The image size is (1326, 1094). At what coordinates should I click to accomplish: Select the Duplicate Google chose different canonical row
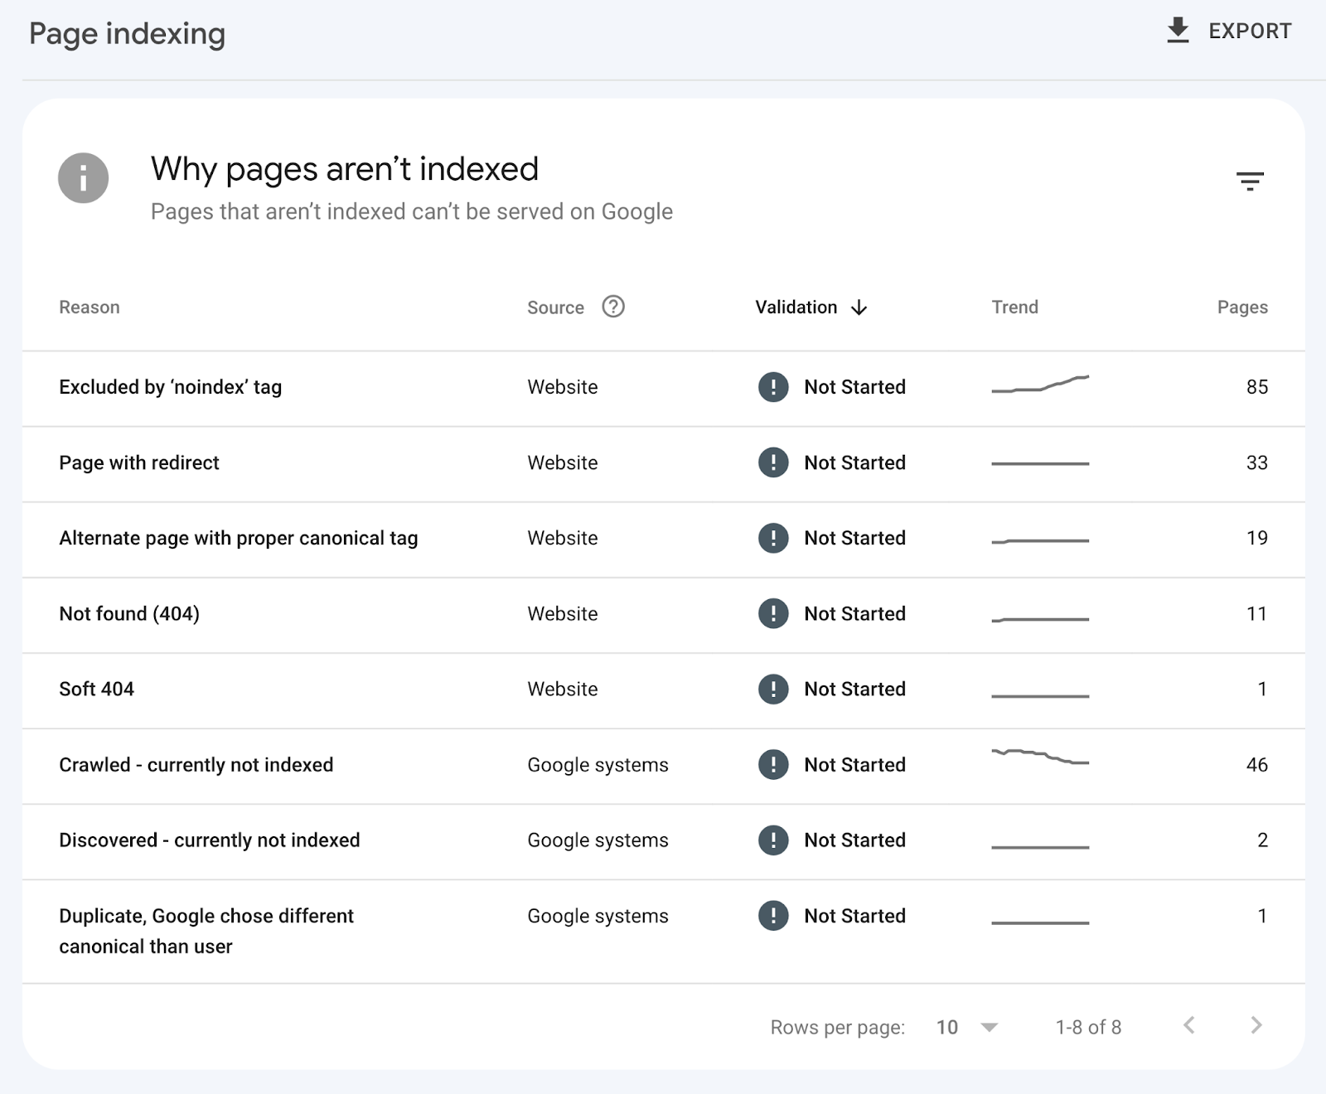[206, 930]
